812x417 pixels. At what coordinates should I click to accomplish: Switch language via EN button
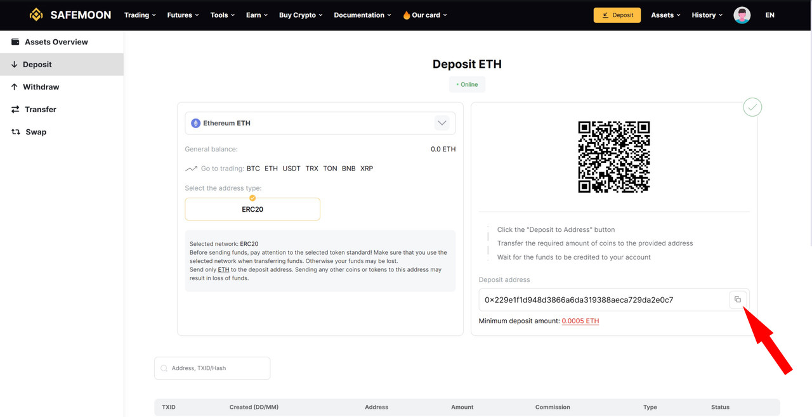coord(769,15)
